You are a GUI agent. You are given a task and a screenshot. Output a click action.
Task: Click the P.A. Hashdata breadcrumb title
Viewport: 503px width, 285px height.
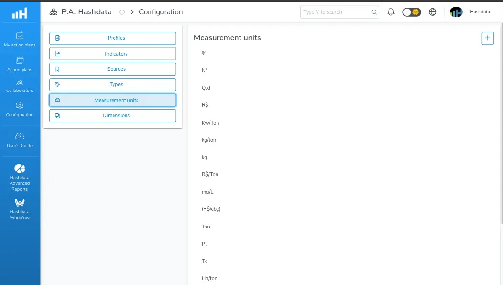pyautogui.click(x=87, y=12)
